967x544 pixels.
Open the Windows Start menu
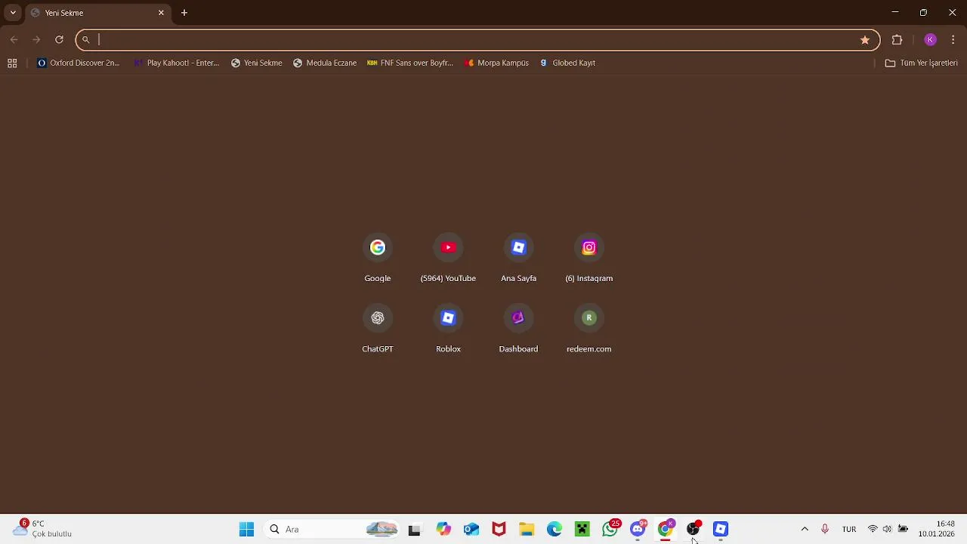pos(247,529)
